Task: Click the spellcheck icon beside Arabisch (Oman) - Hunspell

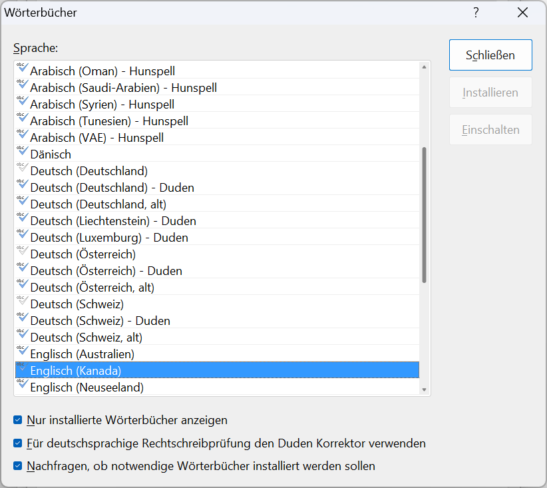Action: 22,67
